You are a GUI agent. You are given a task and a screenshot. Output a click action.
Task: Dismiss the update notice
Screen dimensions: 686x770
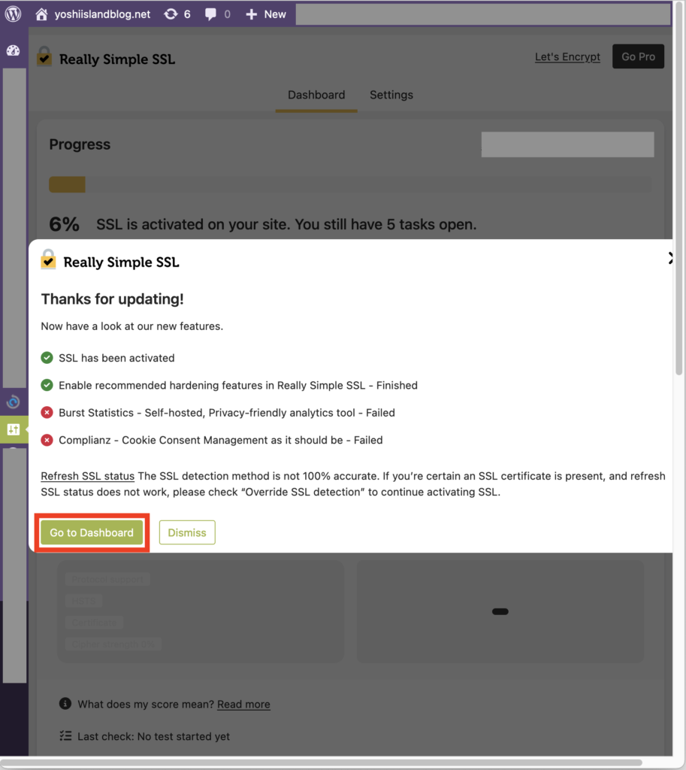click(187, 533)
